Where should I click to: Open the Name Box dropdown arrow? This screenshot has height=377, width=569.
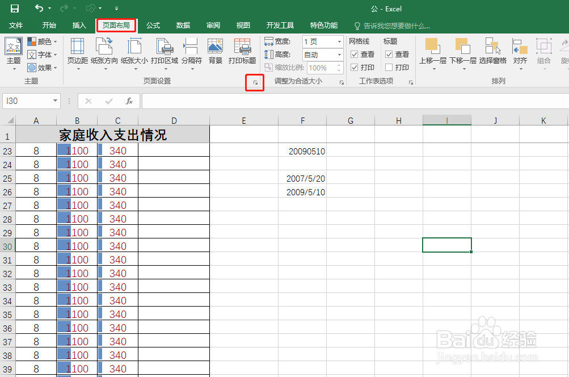(55, 101)
